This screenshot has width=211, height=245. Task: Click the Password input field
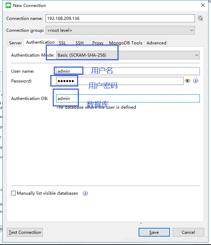pyautogui.click(x=120, y=81)
